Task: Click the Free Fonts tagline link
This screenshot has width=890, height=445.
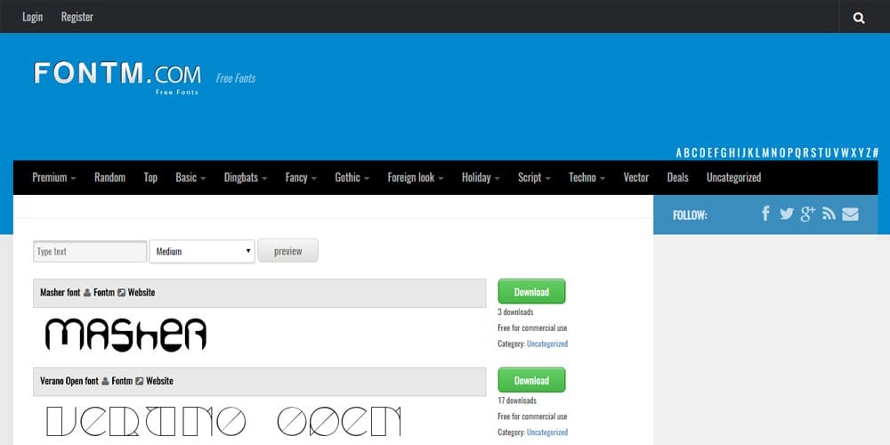Action: [x=236, y=78]
